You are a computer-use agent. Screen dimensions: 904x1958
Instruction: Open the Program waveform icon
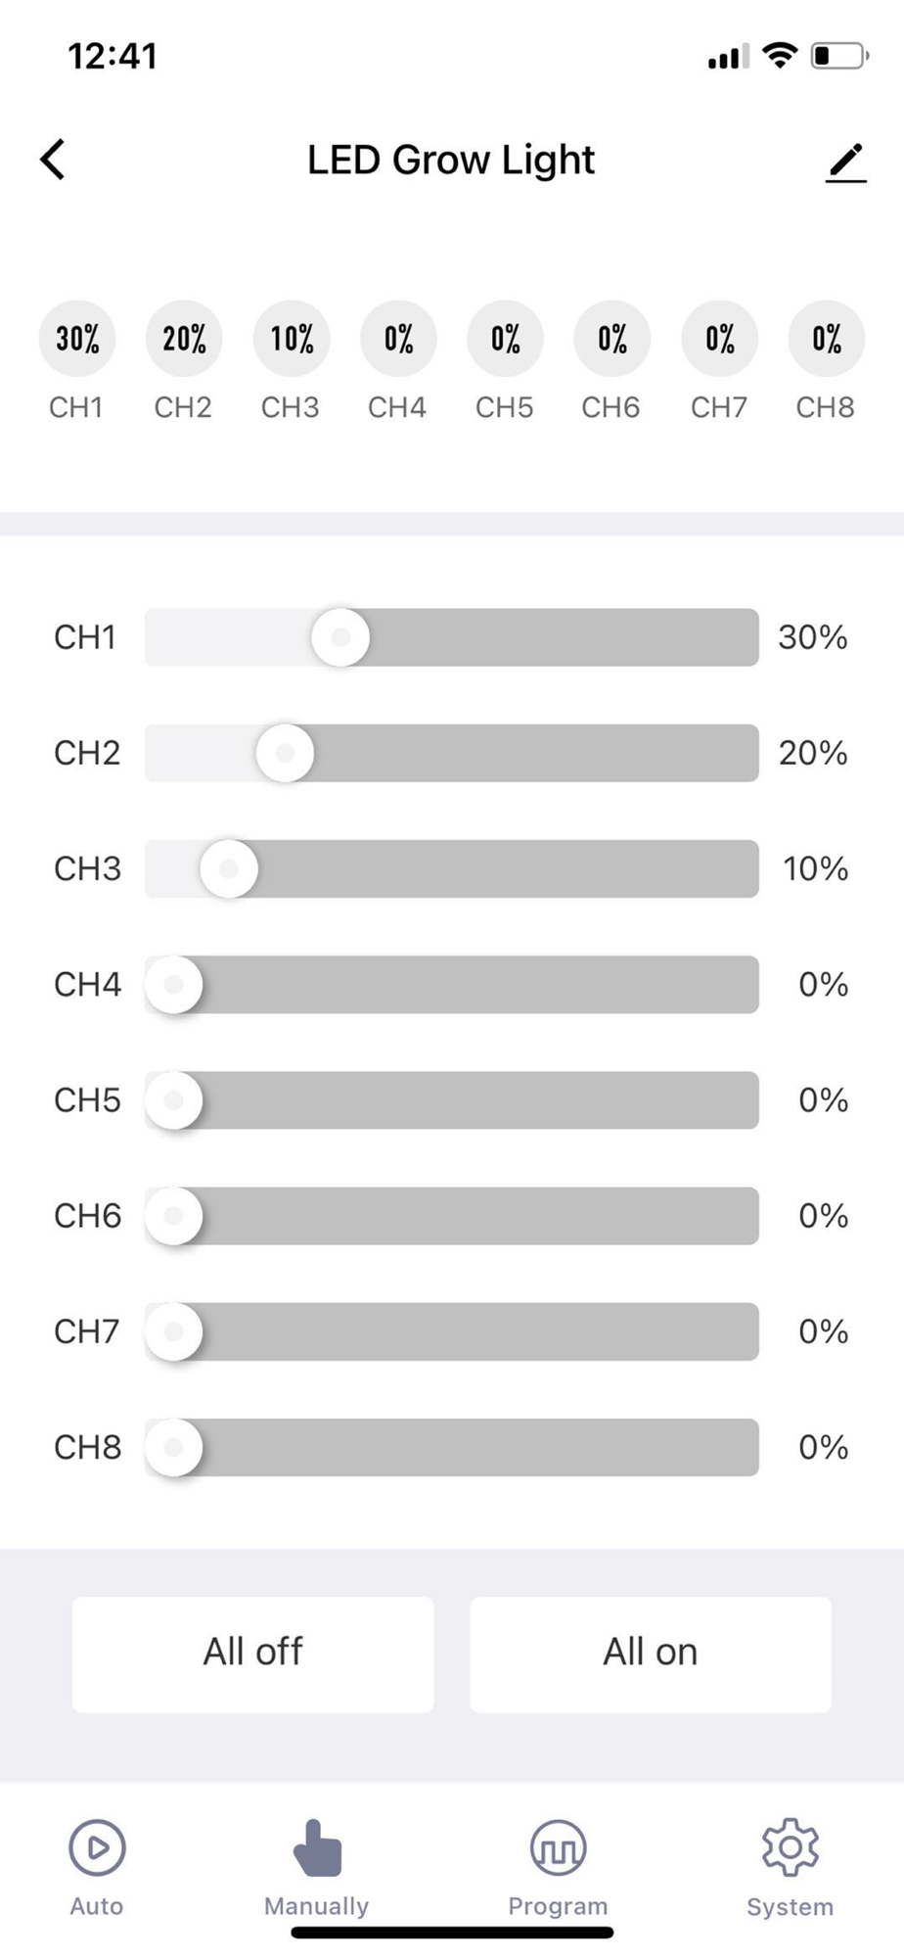coord(558,1848)
